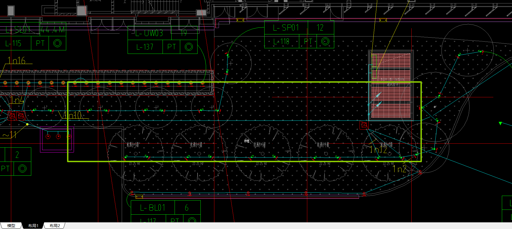Select the 1n2 circuit annotation
The width and height of the screenshot is (512, 229).
(400, 169)
